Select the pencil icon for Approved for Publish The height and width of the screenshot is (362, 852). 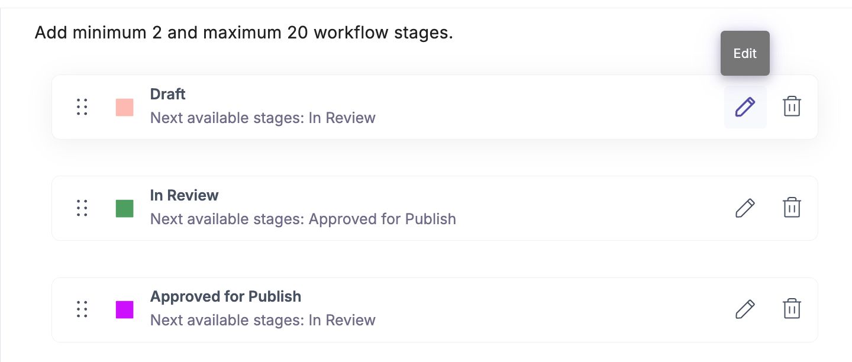745,309
